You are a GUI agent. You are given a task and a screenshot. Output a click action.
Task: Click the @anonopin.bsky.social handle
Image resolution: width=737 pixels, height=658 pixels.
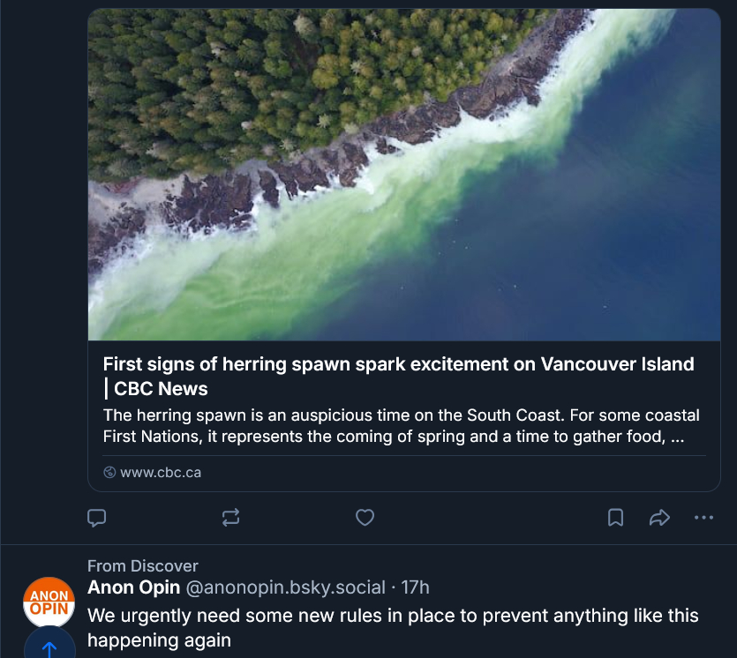286,587
